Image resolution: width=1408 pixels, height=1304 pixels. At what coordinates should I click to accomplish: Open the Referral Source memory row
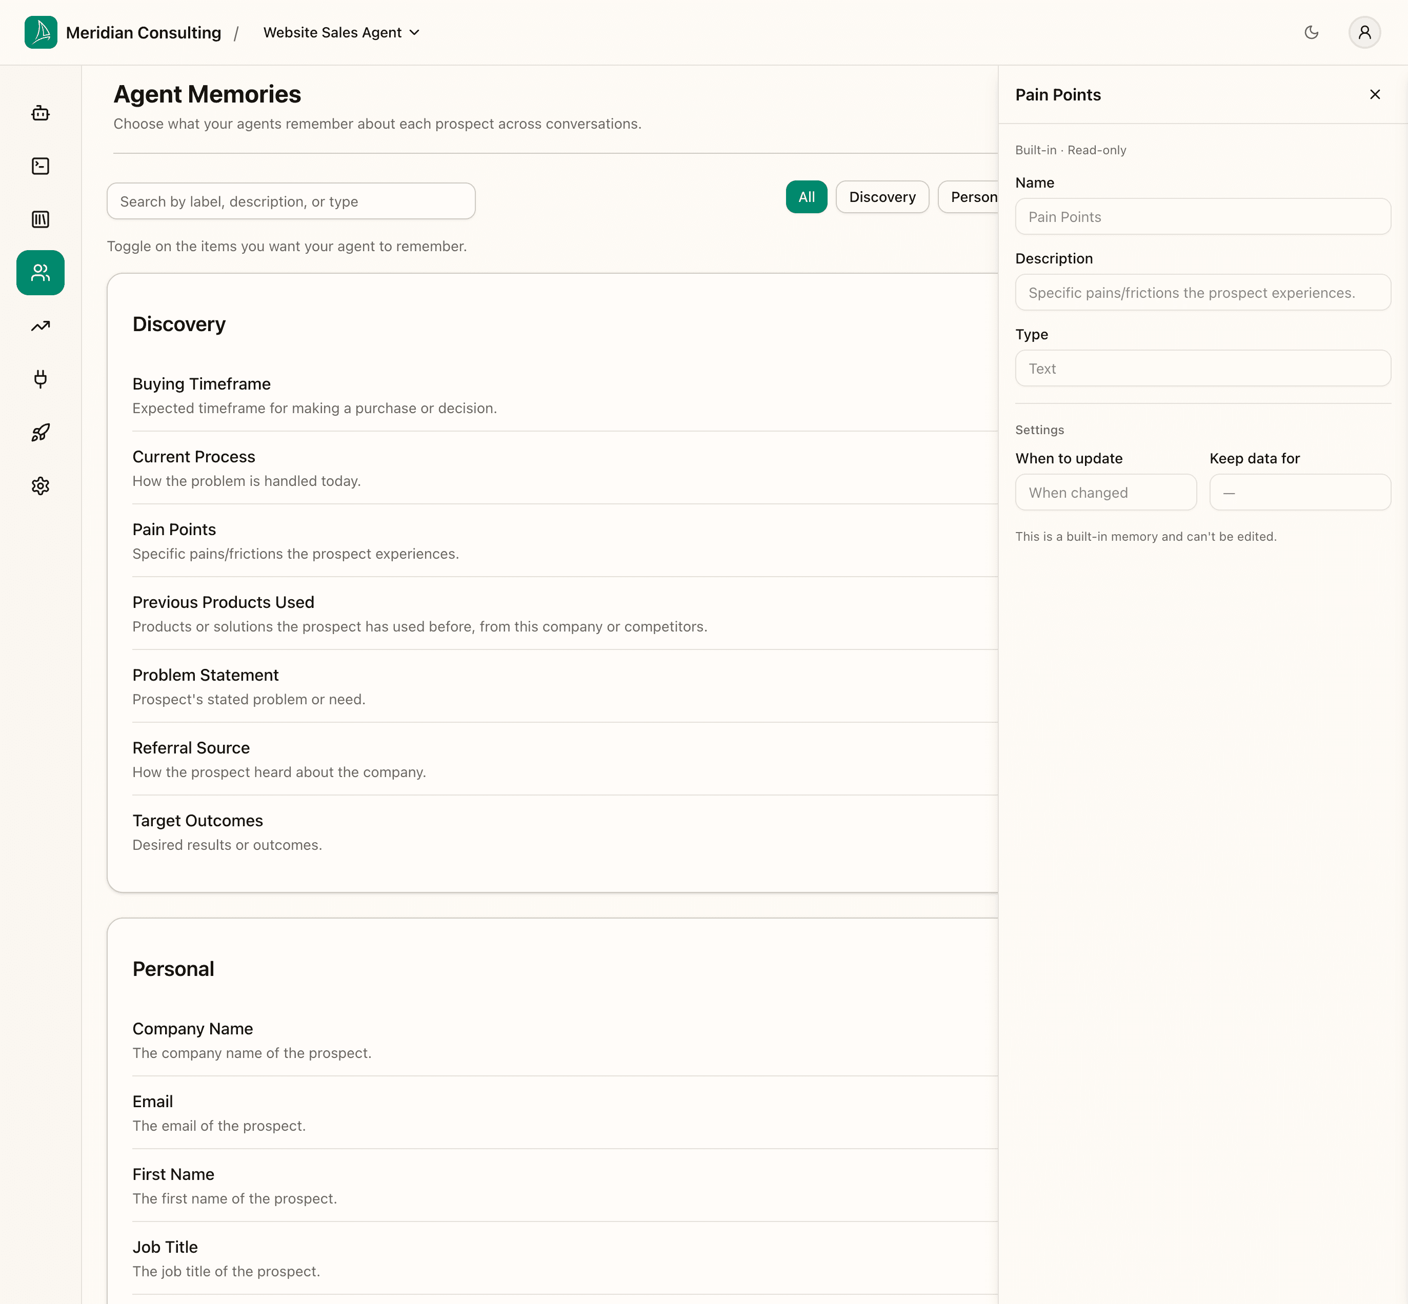pos(565,759)
